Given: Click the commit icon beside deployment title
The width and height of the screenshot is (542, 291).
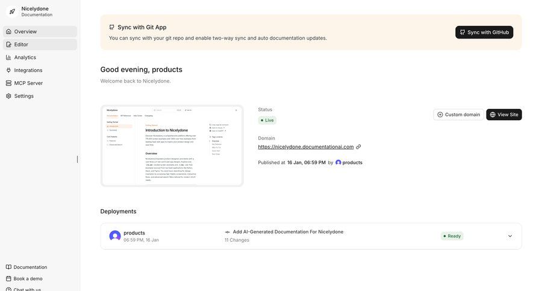Looking at the screenshot, I should pyautogui.click(x=228, y=232).
